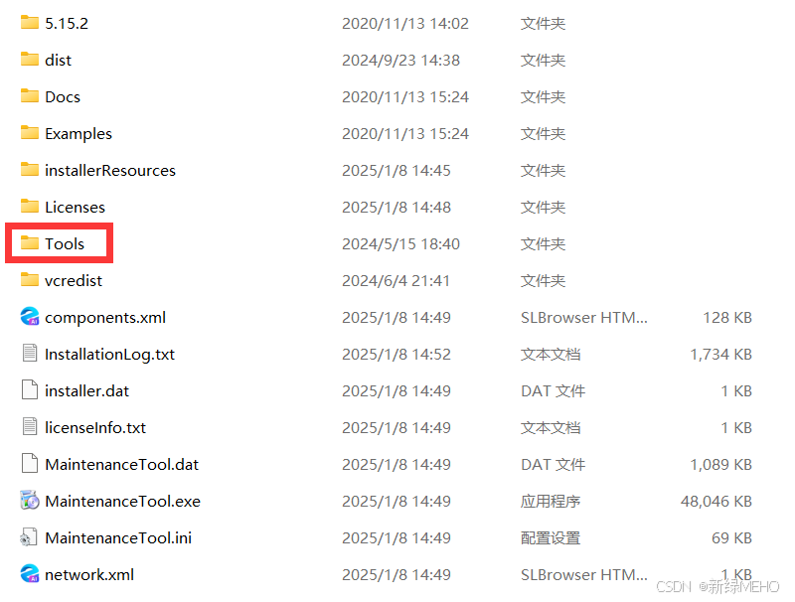Select the Examples folder name
This screenshot has width=795, height=602.
tap(79, 134)
